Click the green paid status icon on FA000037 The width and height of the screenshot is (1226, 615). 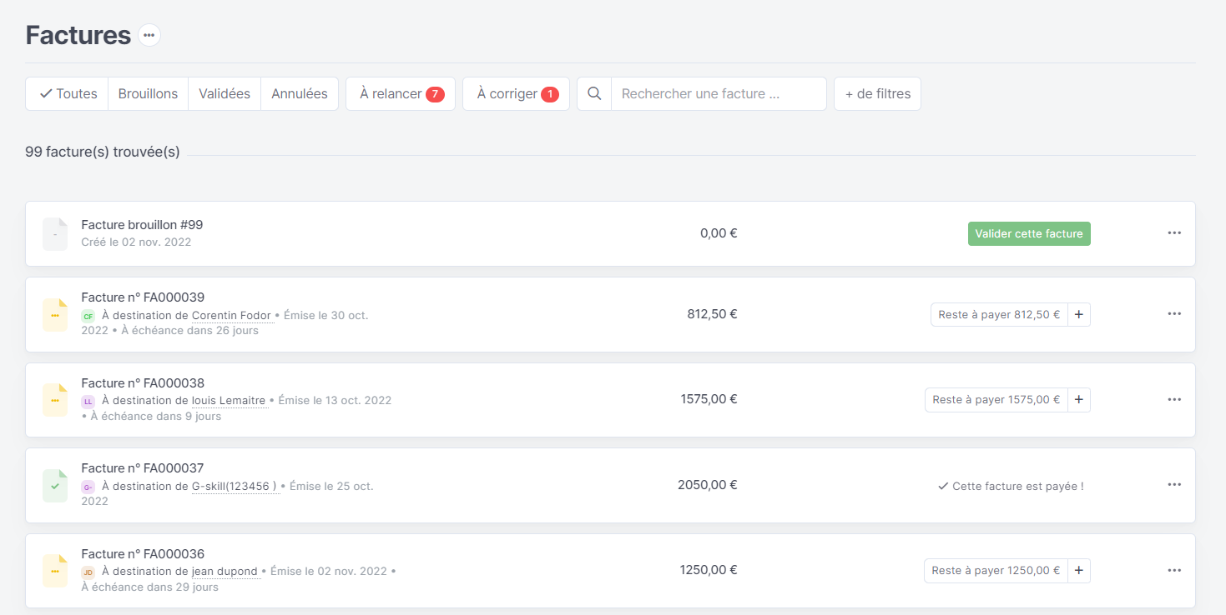[53, 485]
